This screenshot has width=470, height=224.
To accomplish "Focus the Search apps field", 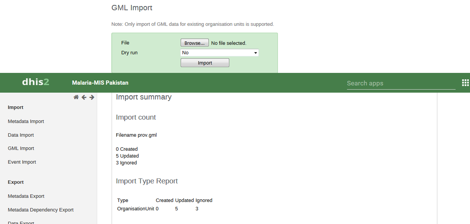I will [401, 83].
